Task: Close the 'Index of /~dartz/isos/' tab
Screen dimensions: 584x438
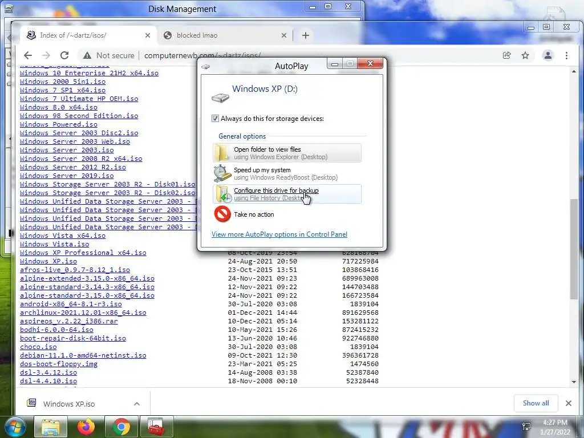Action: tap(148, 35)
